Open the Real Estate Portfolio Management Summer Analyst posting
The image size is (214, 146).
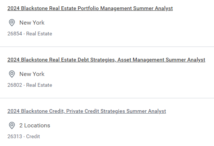point(90,8)
